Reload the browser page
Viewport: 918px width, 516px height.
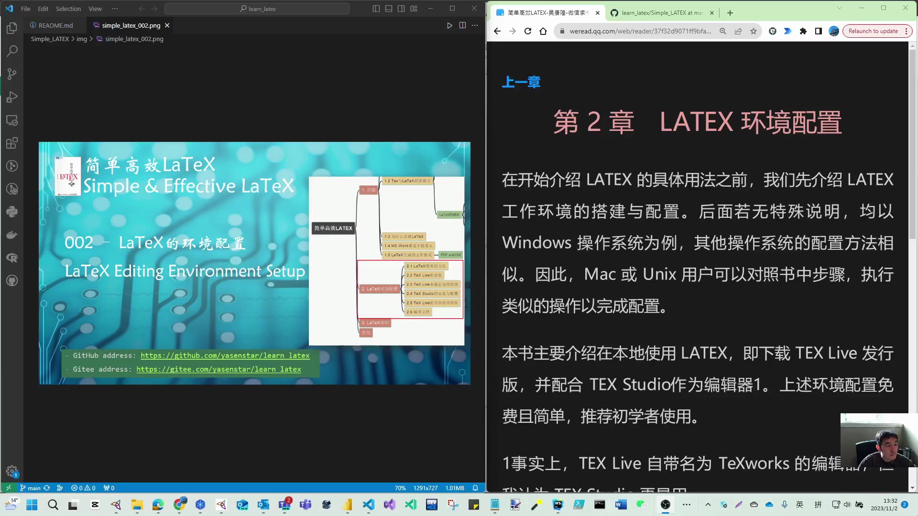coord(528,31)
